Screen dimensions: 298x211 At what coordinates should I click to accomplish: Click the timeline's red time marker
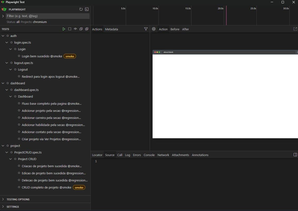click(226, 16)
